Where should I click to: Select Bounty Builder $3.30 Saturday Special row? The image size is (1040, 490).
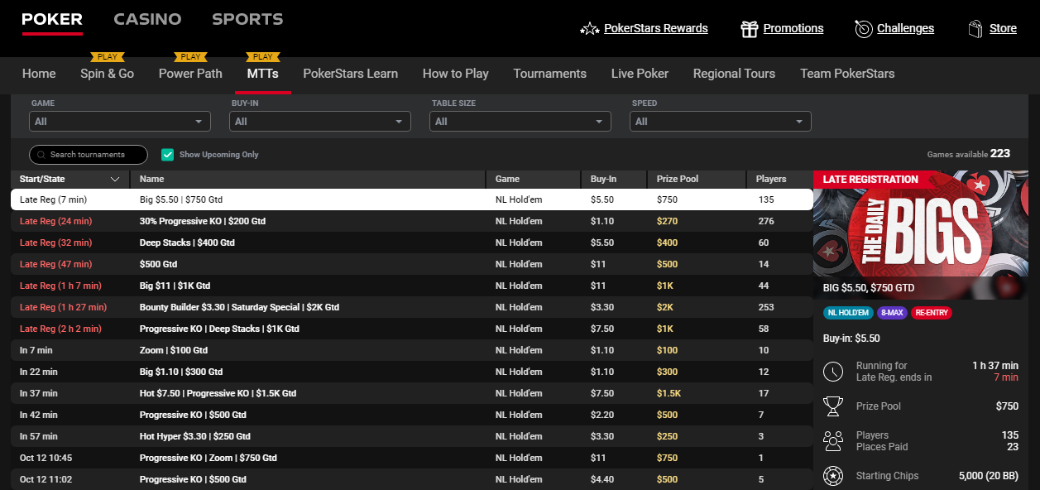411,307
